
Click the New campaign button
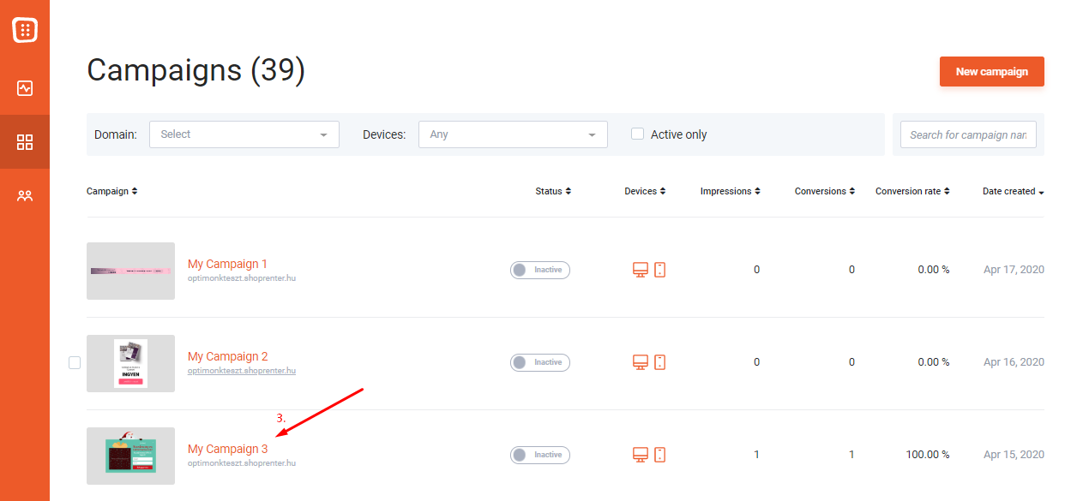(992, 72)
